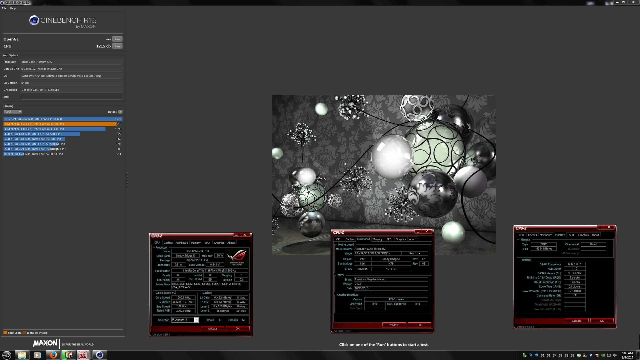Select the Xeon X5650 ranking row
The height and width of the screenshot is (361, 640).
(63, 119)
